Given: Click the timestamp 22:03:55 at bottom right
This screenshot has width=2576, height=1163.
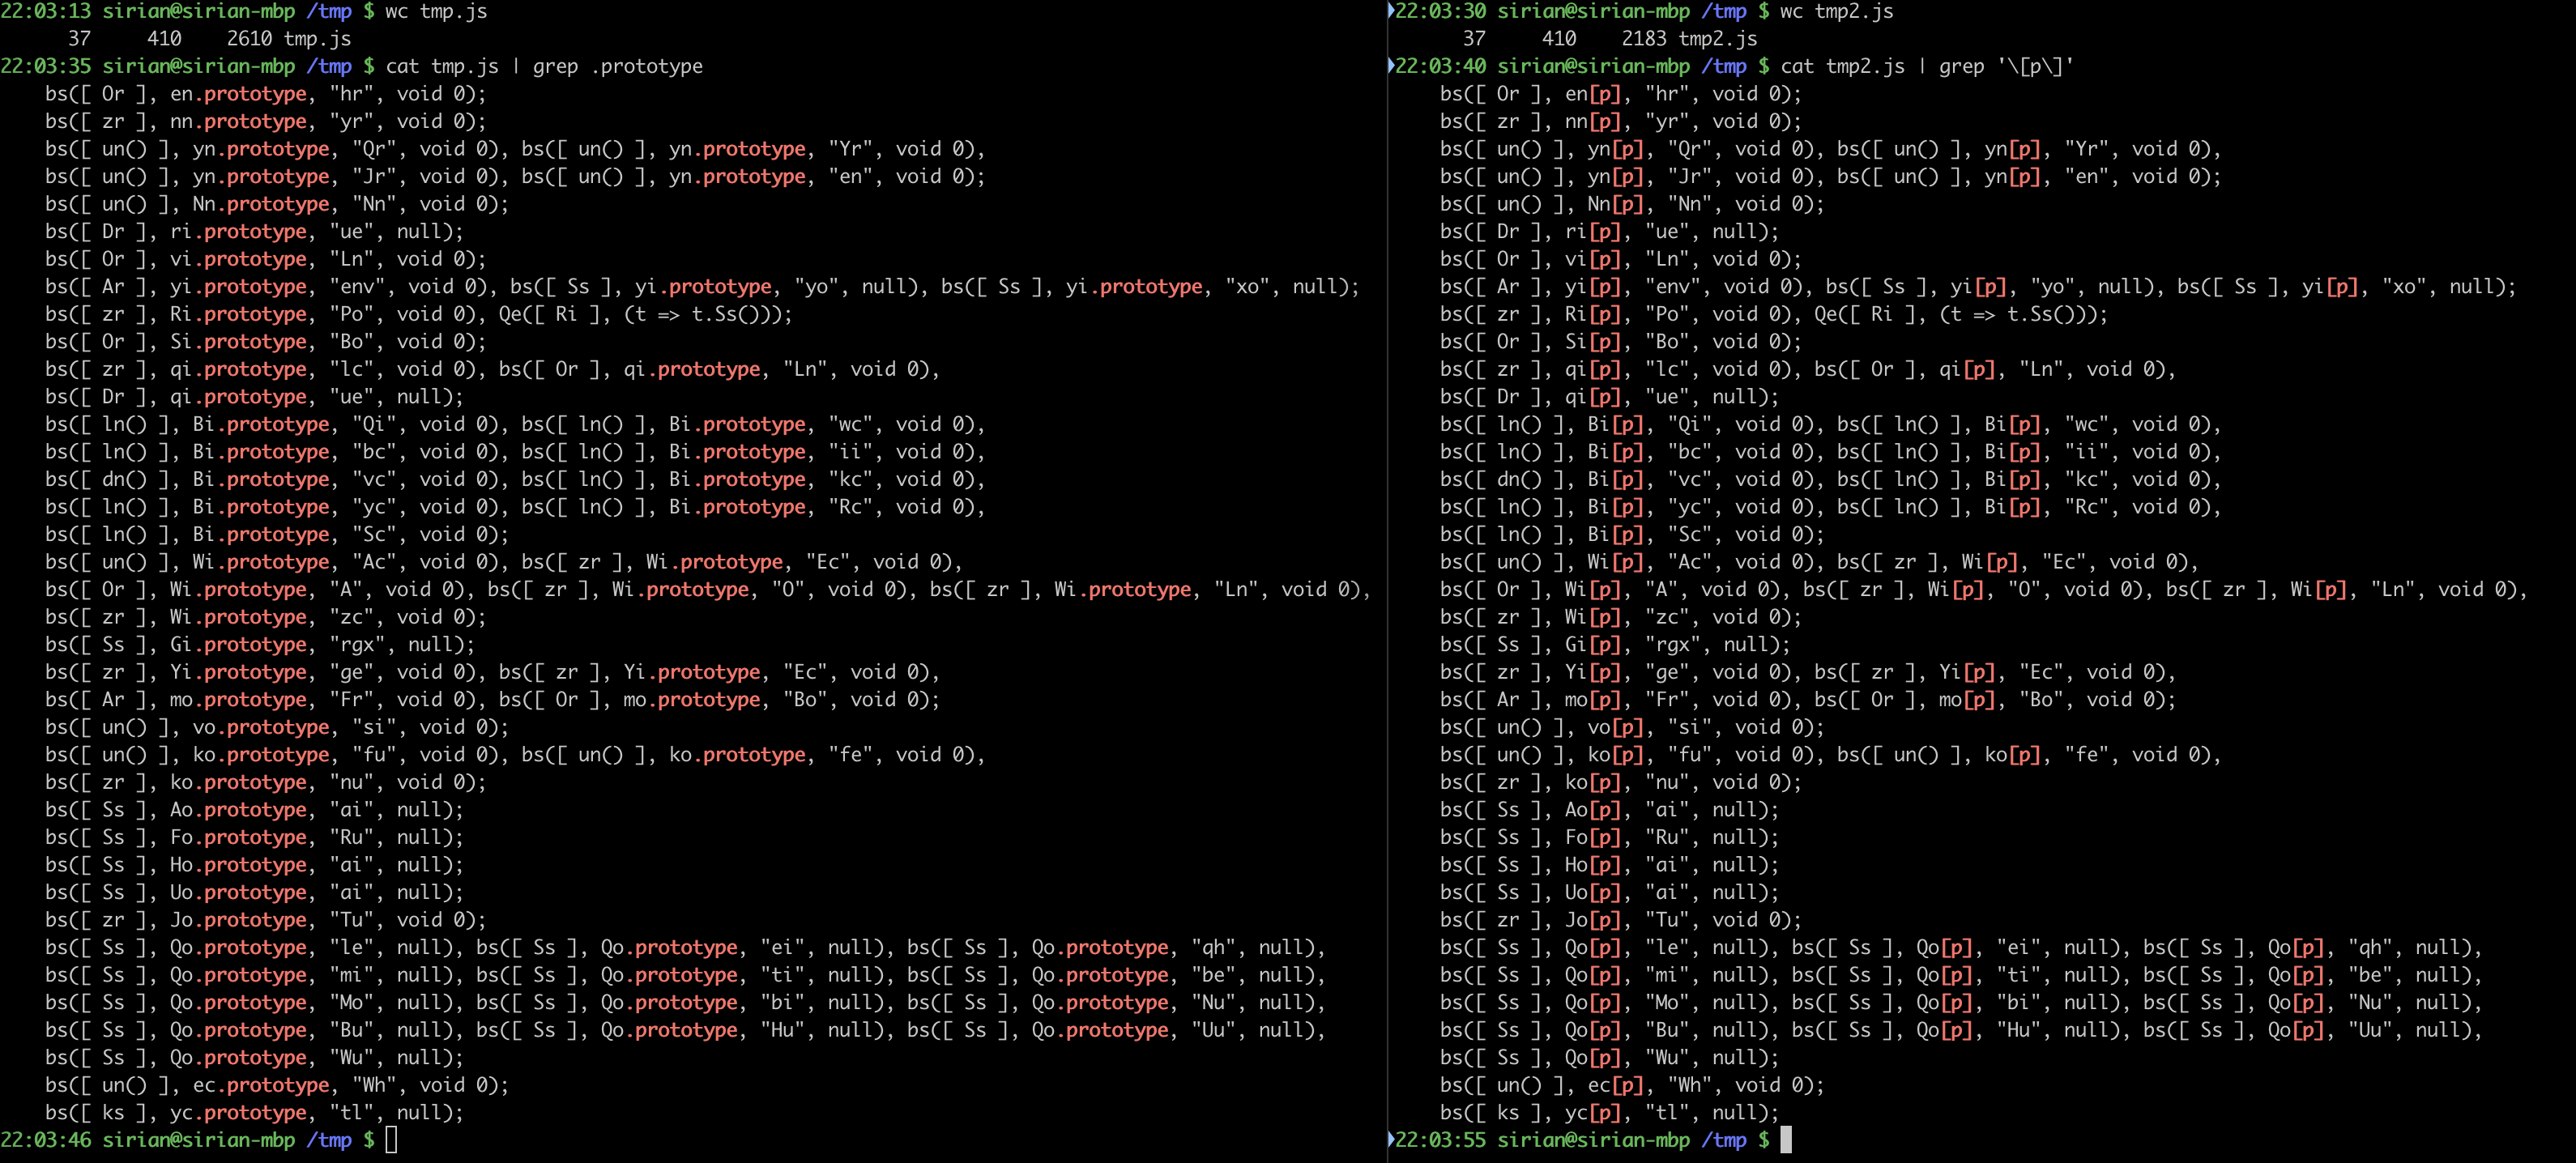Looking at the screenshot, I should point(1442,1140).
